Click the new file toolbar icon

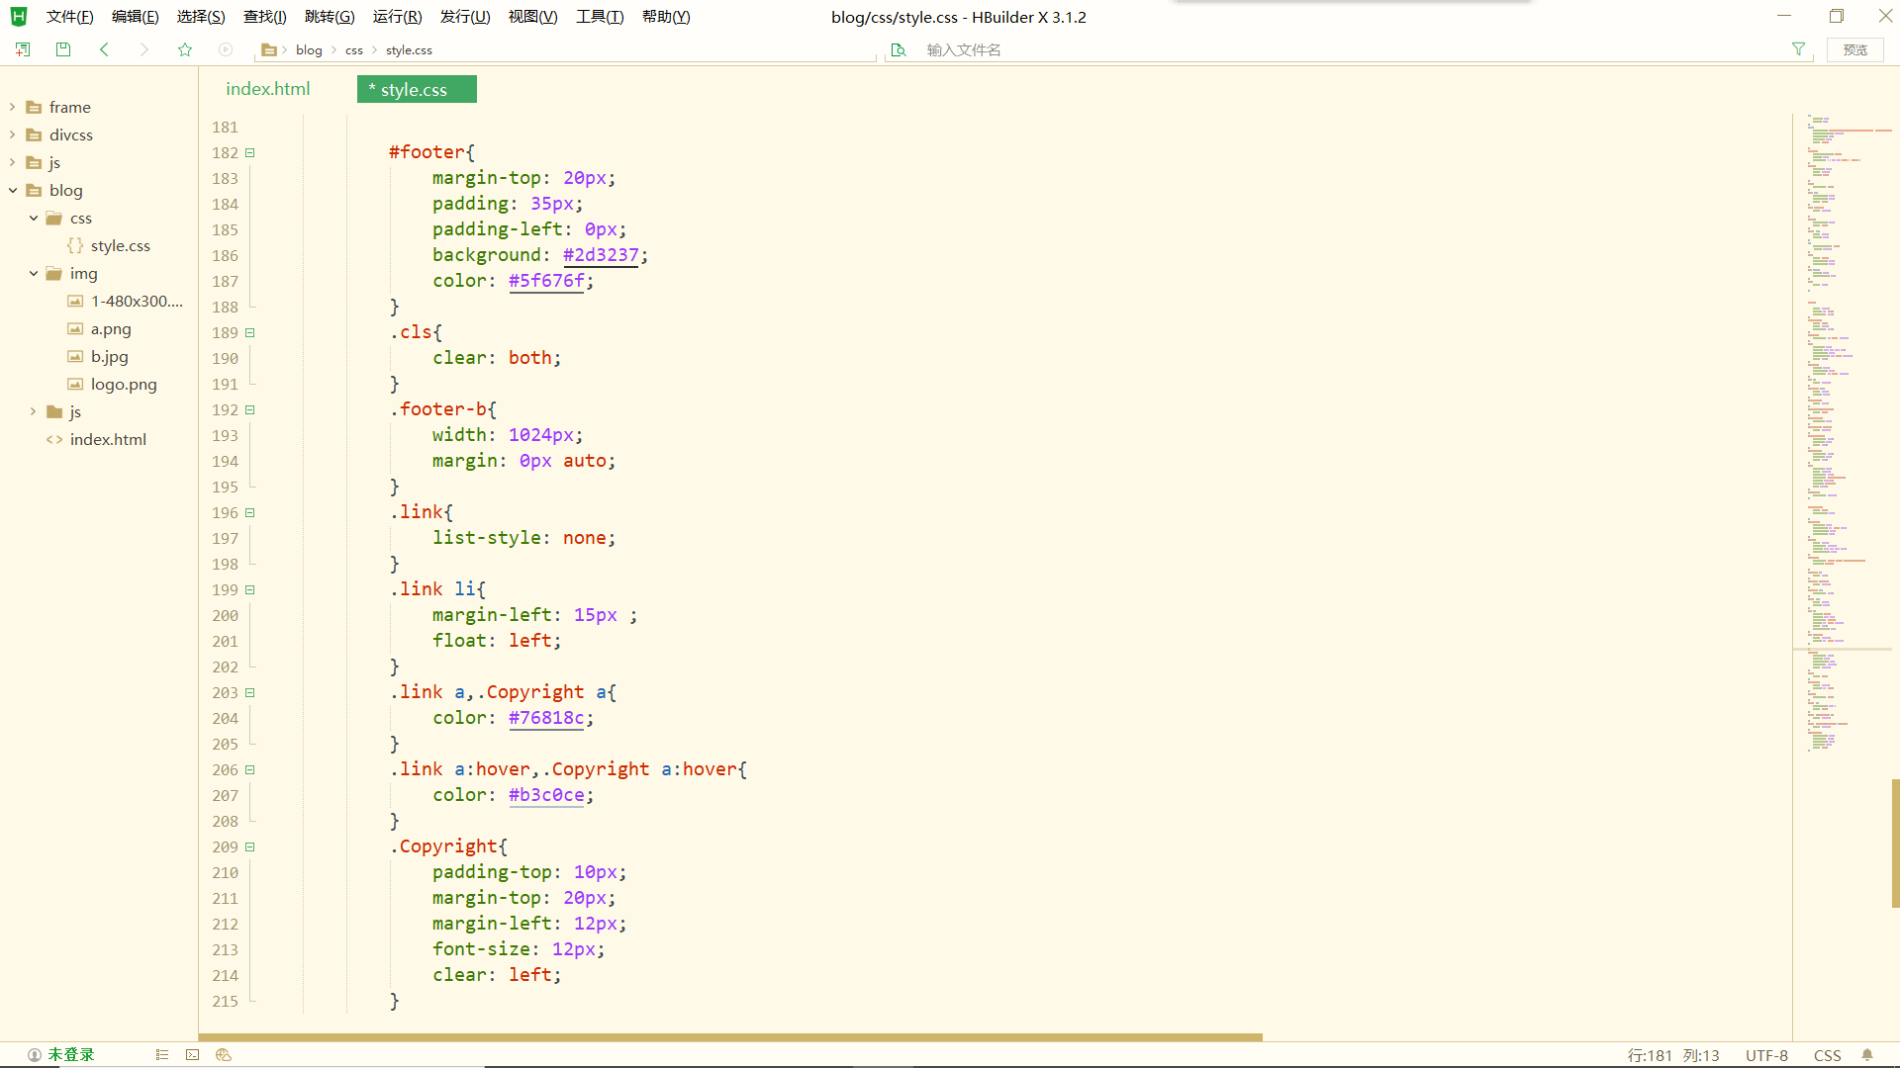point(23,49)
